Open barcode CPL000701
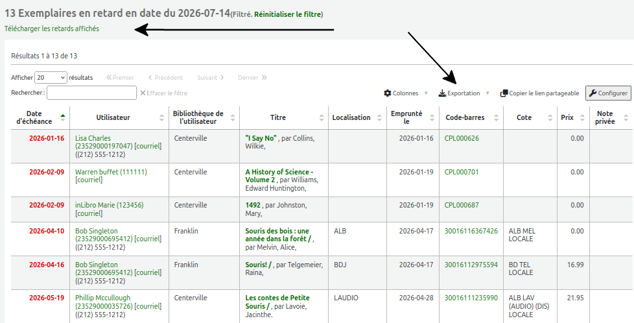This screenshot has height=323, width=634. pyautogui.click(x=462, y=172)
